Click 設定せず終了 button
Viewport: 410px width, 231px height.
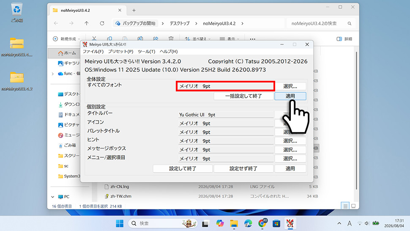[x=243, y=168]
